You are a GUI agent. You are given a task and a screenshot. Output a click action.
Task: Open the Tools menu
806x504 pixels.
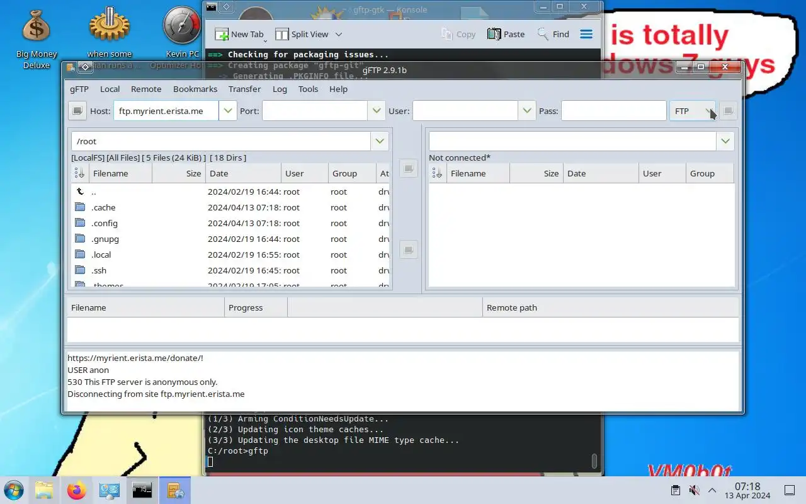(308, 89)
